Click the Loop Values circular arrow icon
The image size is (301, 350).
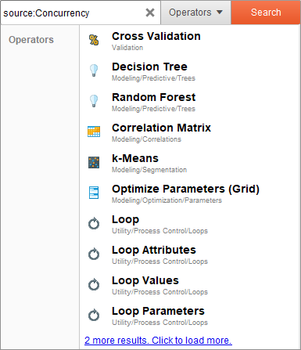coord(94,284)
